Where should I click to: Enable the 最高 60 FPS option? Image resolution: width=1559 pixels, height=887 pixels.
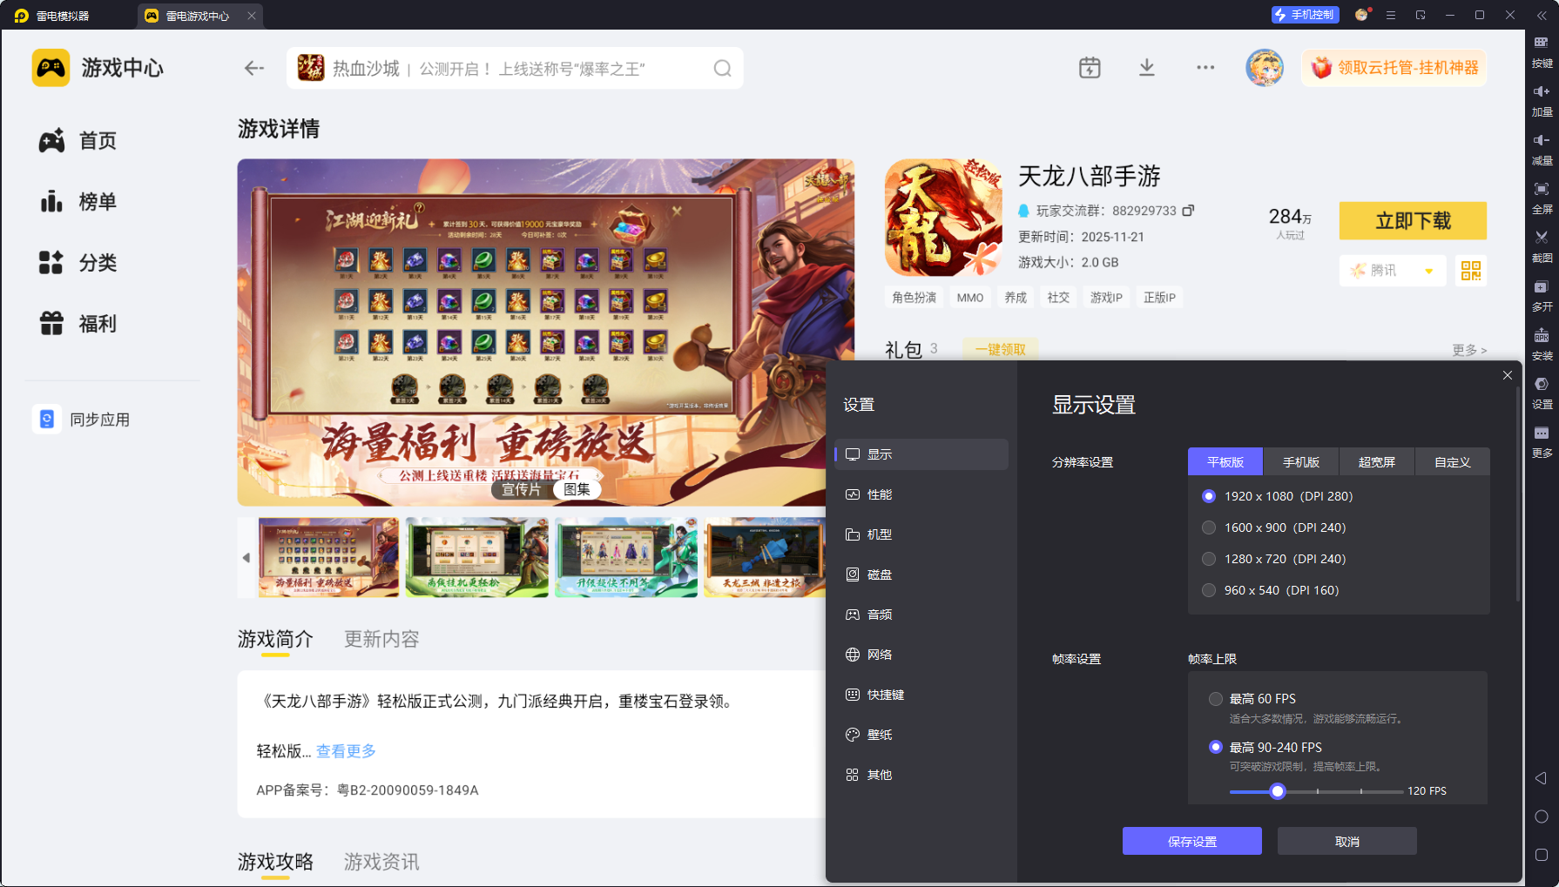[x=1216, y=698]
